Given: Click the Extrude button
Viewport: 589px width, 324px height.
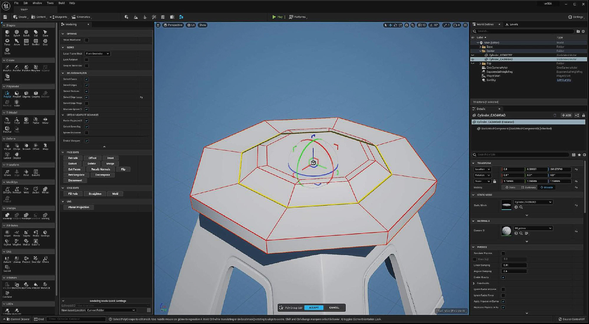Looking at the screenshot, I should pos(73,158).
